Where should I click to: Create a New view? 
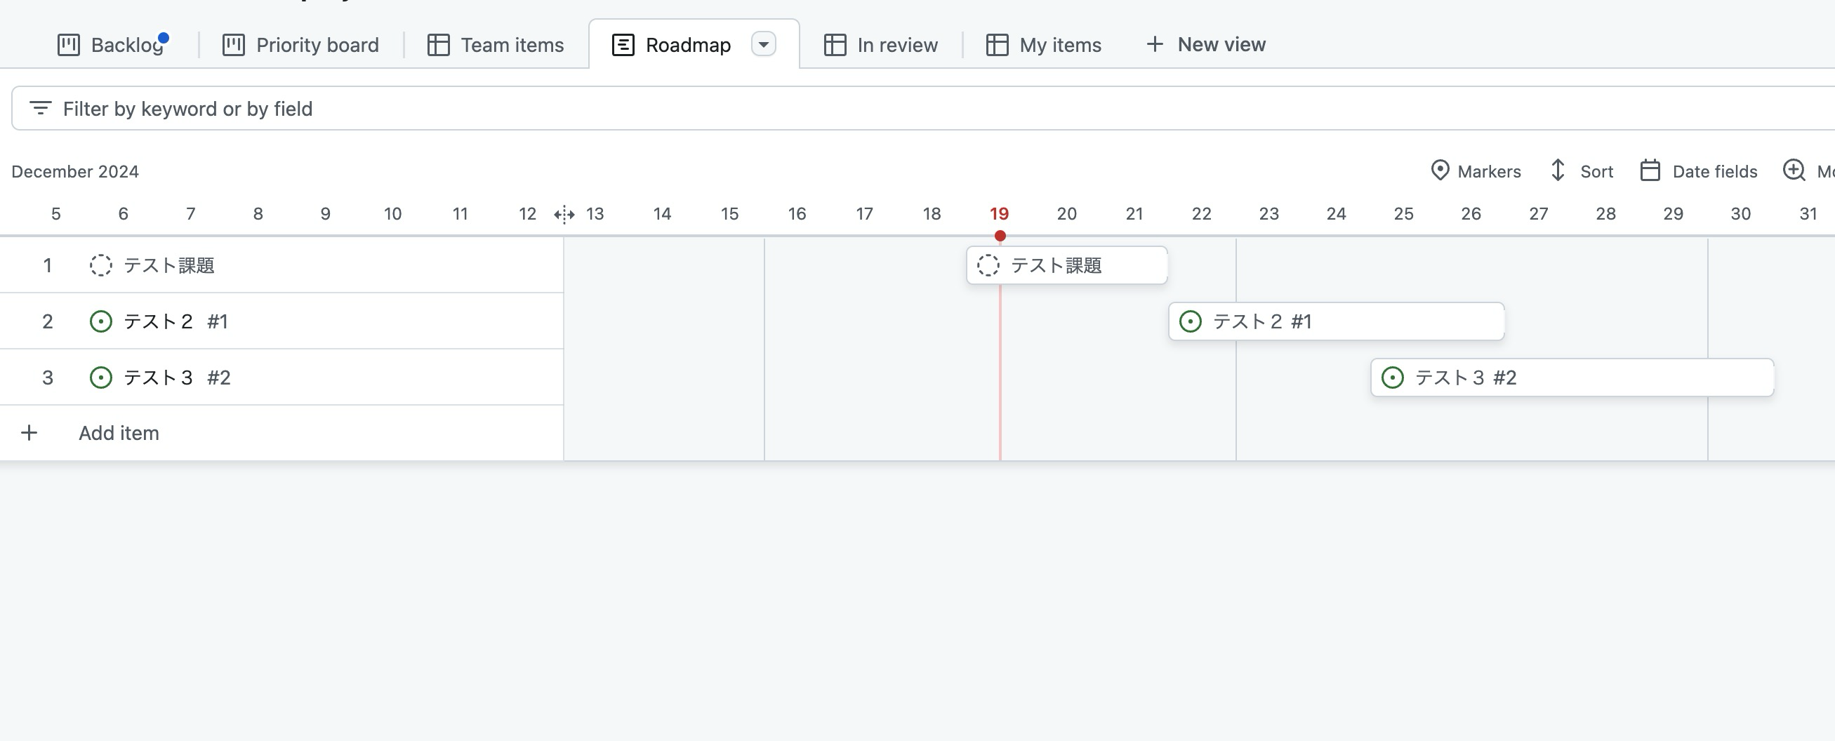1205,44
